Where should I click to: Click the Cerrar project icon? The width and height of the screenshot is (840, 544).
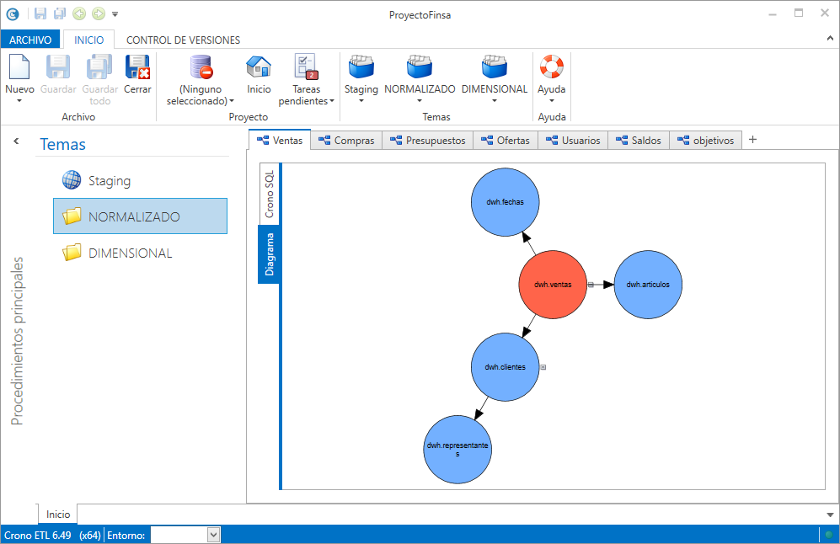click(137, 67)
